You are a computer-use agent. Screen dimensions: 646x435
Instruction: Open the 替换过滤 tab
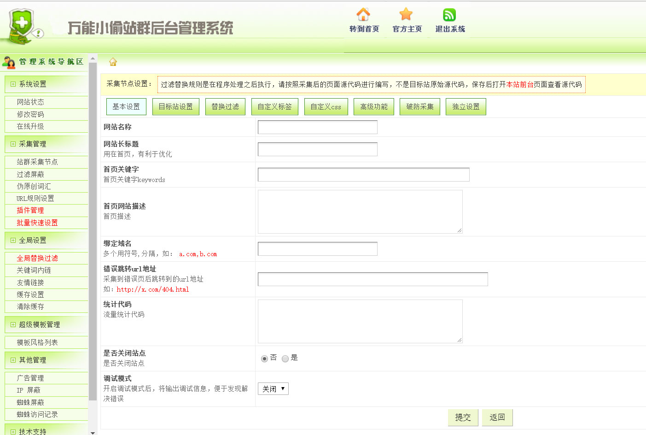[225, 106]
